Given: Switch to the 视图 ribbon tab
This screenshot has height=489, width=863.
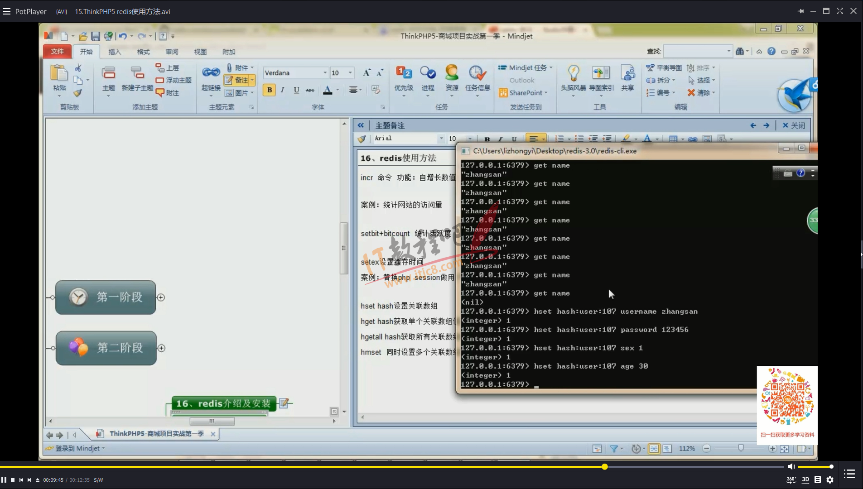Looking at the screenshot, I should tap(200, 52).
